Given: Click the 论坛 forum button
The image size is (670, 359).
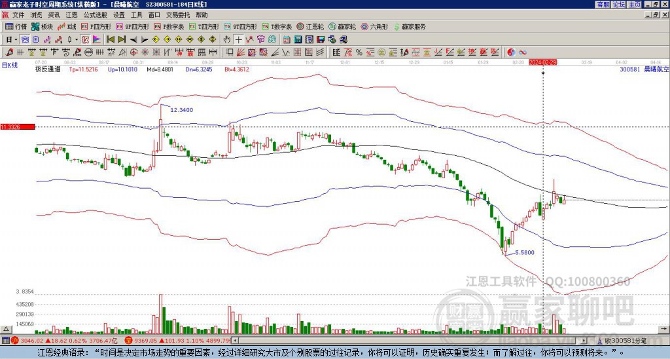Looking at the screenshot, I should (619, 5).
